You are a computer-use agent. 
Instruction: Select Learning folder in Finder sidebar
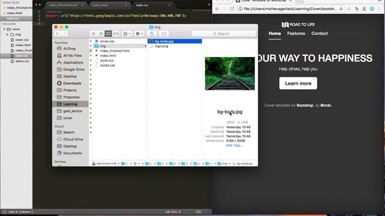tap(70, 104)
